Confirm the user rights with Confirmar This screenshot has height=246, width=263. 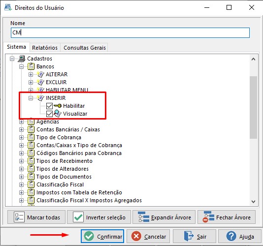tap(102, 236)
